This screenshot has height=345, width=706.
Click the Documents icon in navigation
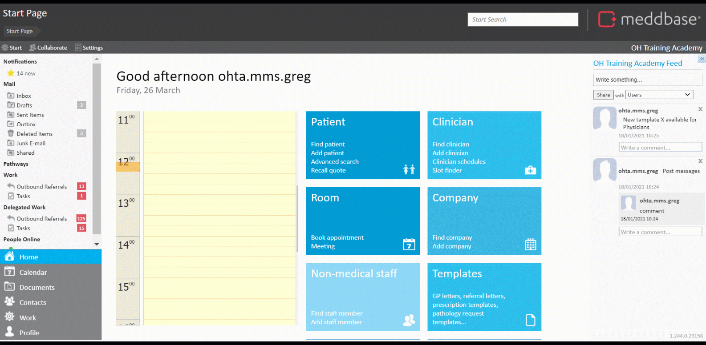9,287
